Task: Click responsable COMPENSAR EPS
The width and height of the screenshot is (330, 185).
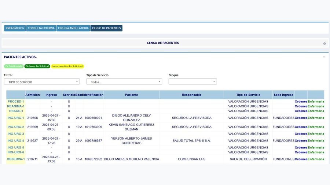Action: (x=191, y=159)
